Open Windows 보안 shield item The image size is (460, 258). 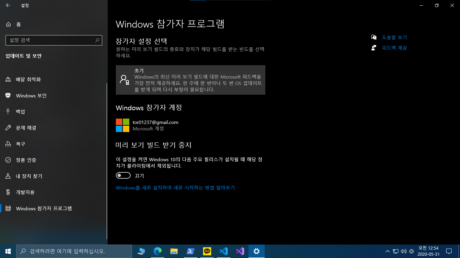(54, 96)
